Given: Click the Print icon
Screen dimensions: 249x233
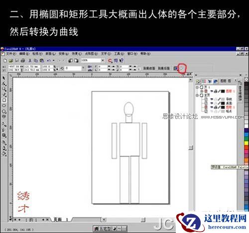Looking at the screenshot, I should (23, 61).
